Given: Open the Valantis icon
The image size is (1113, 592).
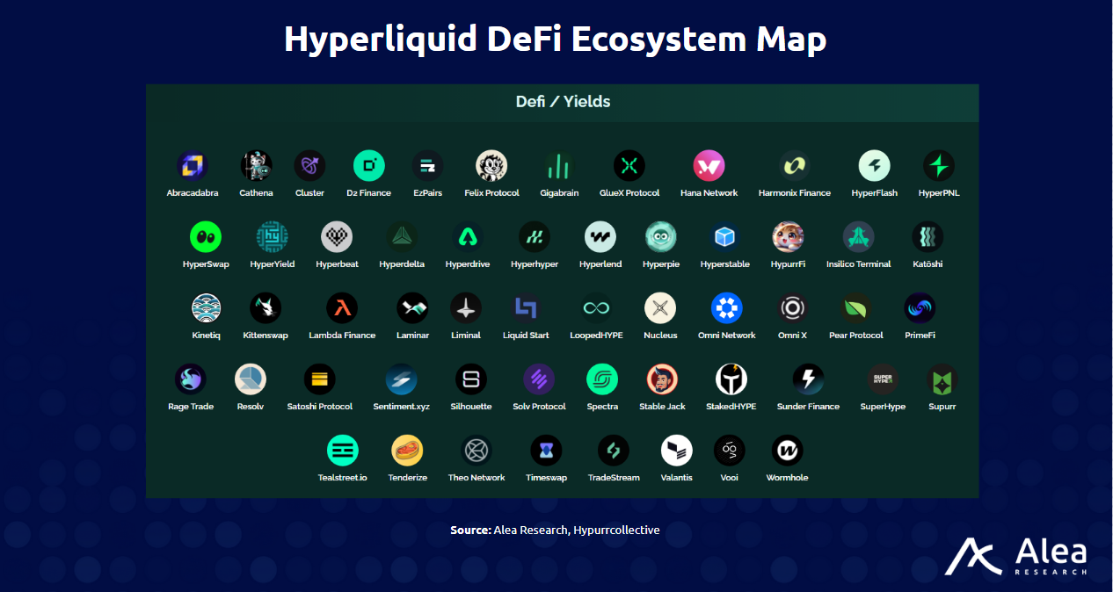Looking at the screenshot, I should click(x=677, y=451).
